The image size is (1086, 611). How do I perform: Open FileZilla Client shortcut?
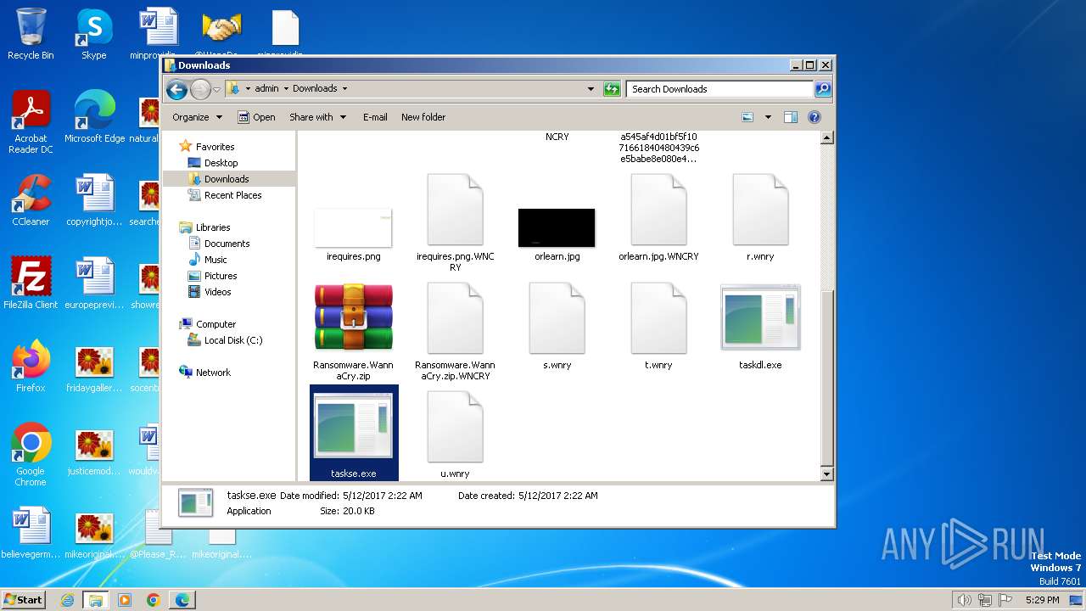tap(31, 283)
